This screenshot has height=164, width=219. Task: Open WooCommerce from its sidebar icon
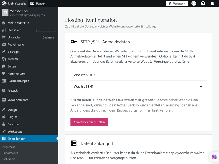[x=4, y=100]
